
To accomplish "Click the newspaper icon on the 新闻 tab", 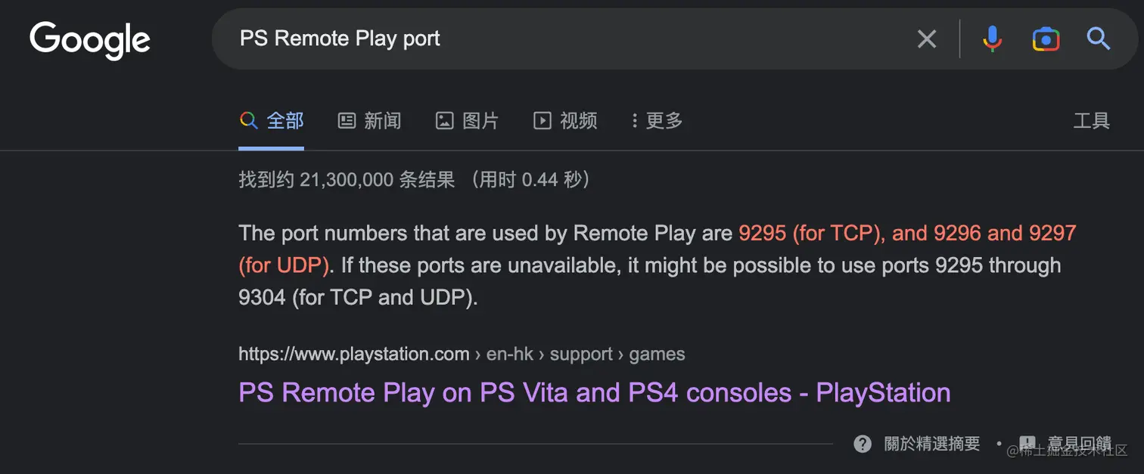I will click(347, 120).
